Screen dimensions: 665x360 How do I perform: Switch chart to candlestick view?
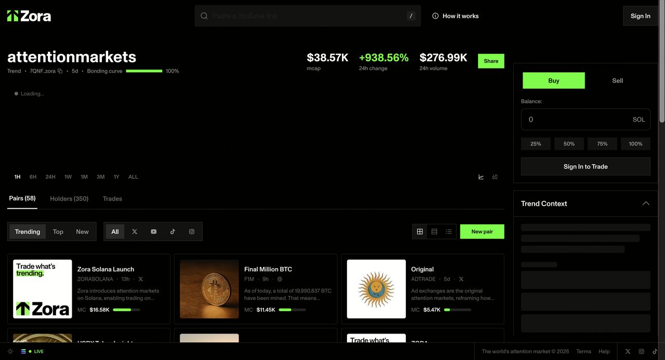495,177
